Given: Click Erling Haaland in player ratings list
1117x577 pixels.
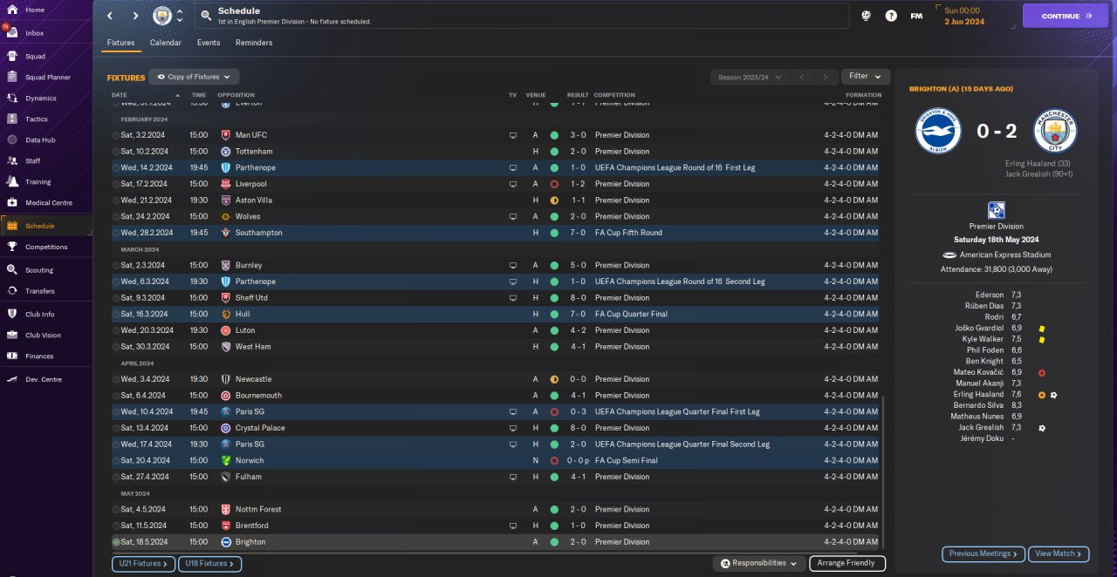Looking at the screenshot, I should (980, 395).
